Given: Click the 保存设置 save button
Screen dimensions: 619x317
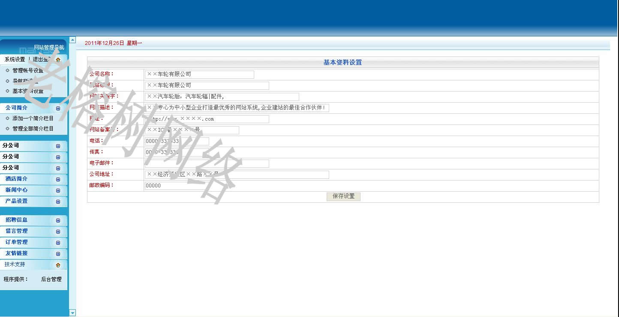Looking at the screenshot, I should coord(343,196).
